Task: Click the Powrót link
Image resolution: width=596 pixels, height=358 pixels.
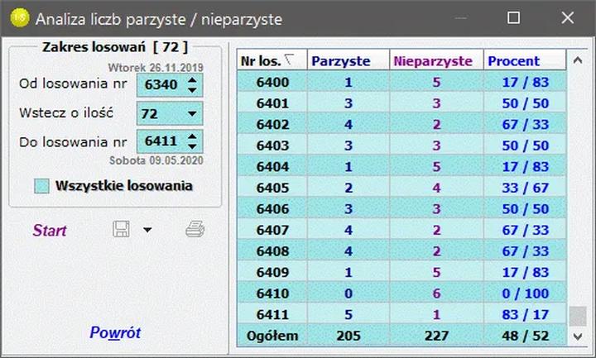Action: (115, 332)
